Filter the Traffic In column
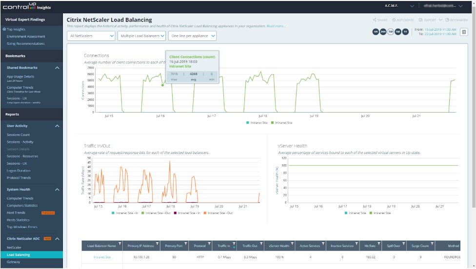Image resolution: width=476 pixels, height=269 pixels. coord(234,244)
